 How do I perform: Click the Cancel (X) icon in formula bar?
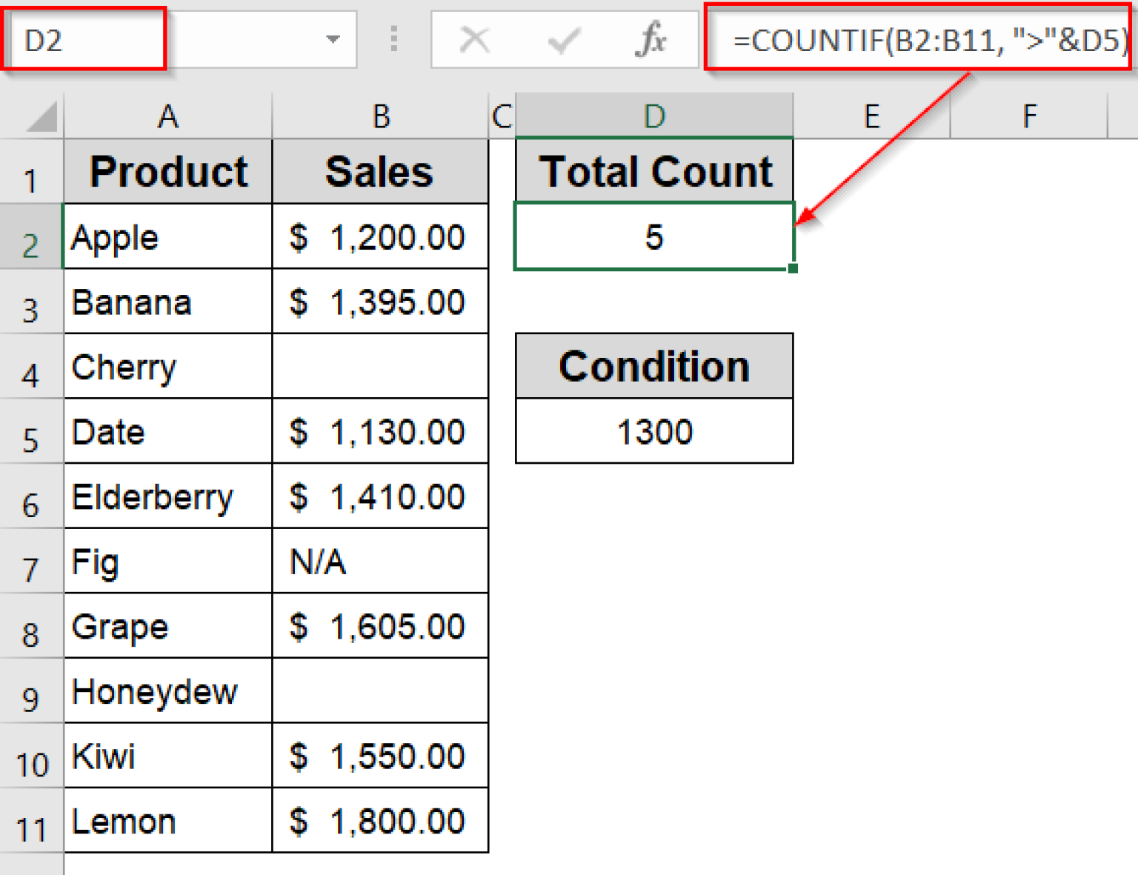475,39
